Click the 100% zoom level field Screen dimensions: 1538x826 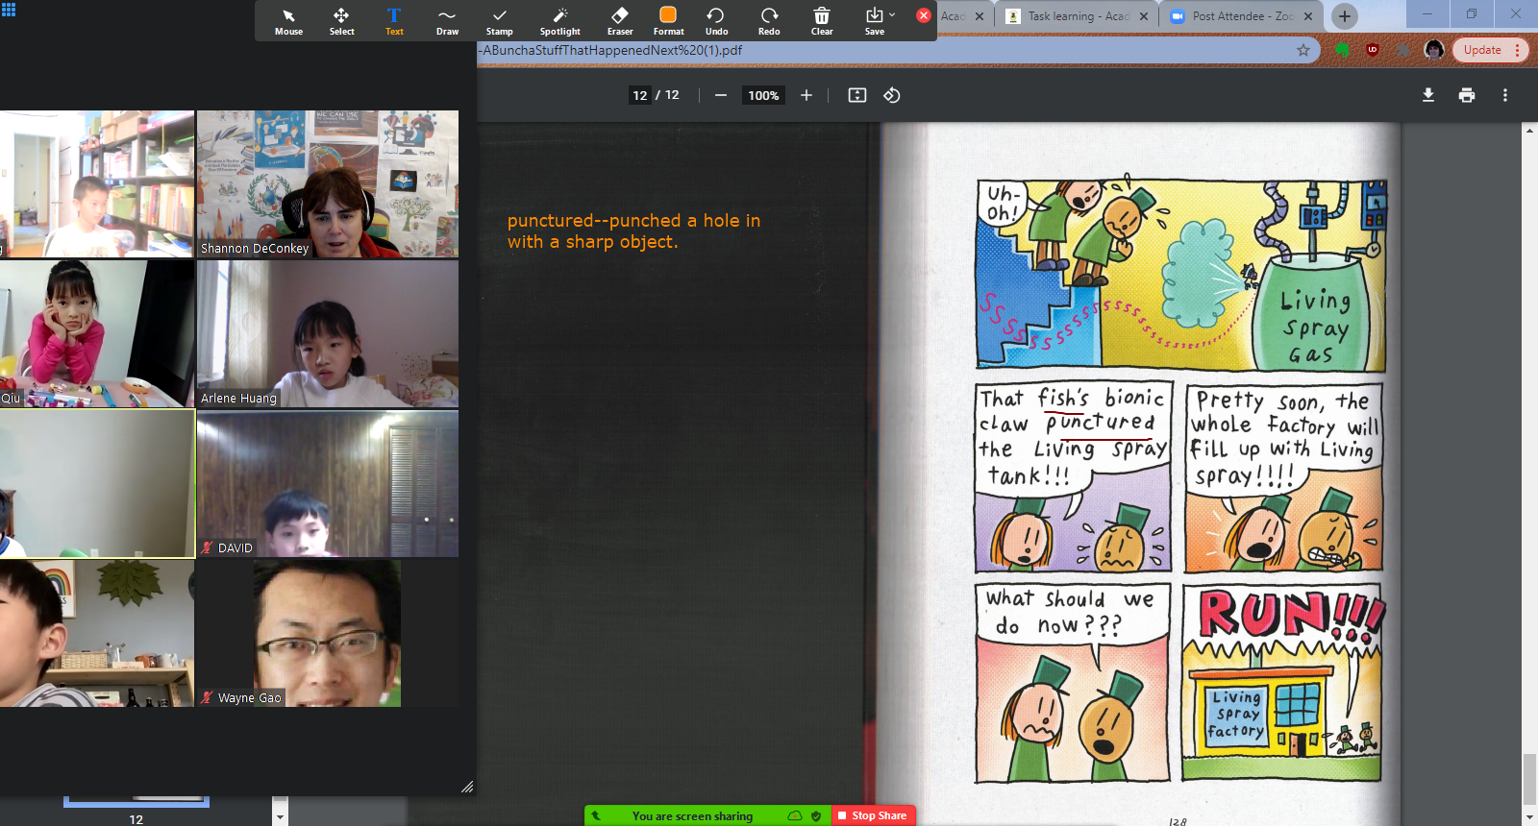(x=763, y=95)
